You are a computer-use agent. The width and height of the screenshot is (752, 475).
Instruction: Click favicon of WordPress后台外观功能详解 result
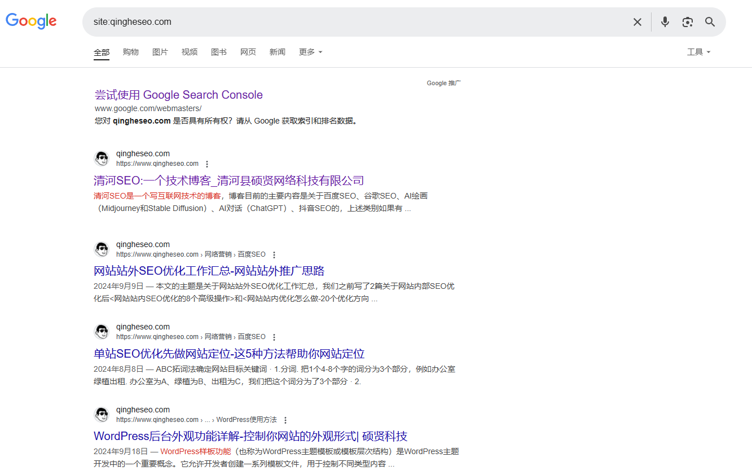pyautogui.click(x=102, y=415)
